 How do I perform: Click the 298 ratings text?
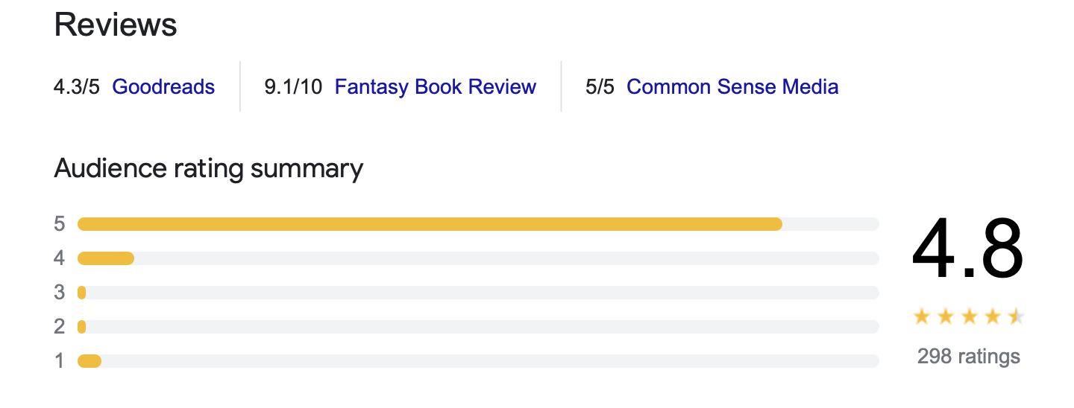pos(969,357)
